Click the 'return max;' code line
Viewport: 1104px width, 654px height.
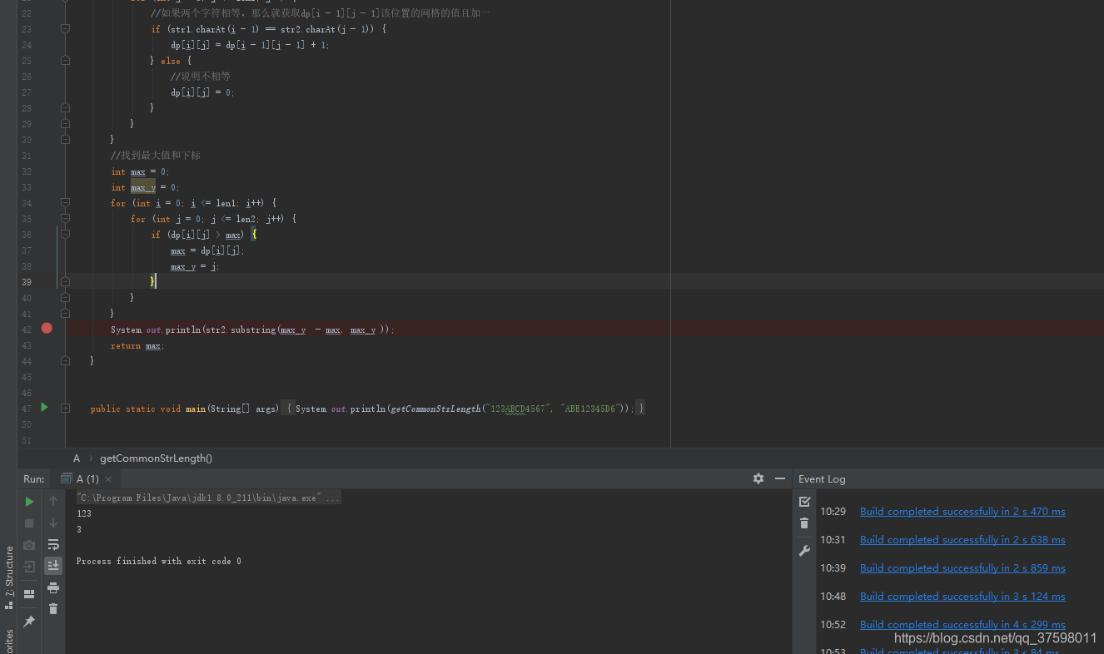[x=137, y=345]
